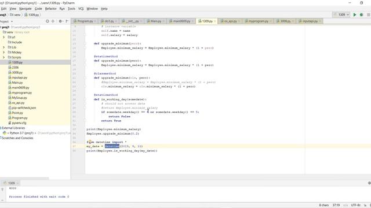This screenshot has width=371, height=208.
Task: Open the Edit menu
Action: click(x=4, y=9)
